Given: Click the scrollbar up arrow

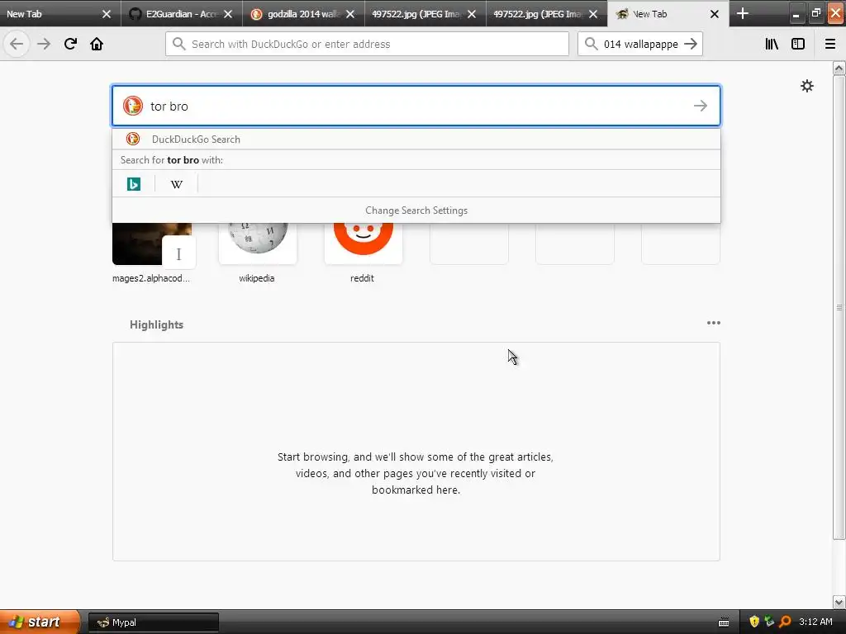Looking at the screenshot, I should tap(839, 68).
